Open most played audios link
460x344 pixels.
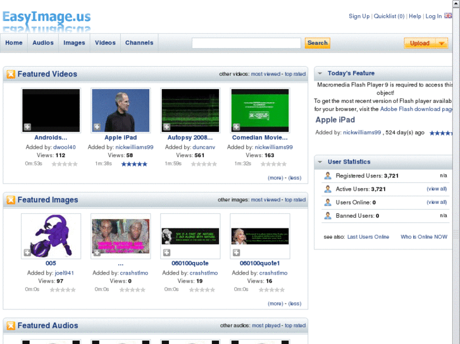[266, 326]
